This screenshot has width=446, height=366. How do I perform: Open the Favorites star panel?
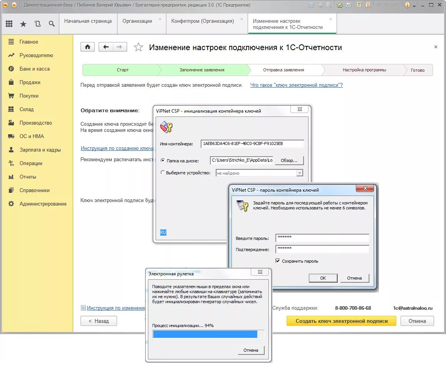pos(23,24)
